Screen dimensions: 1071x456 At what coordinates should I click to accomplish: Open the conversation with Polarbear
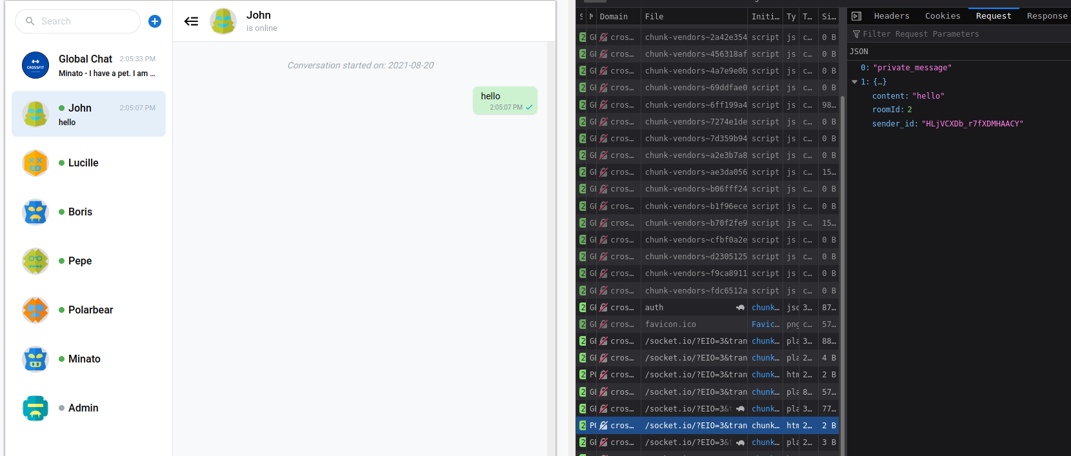90,310
